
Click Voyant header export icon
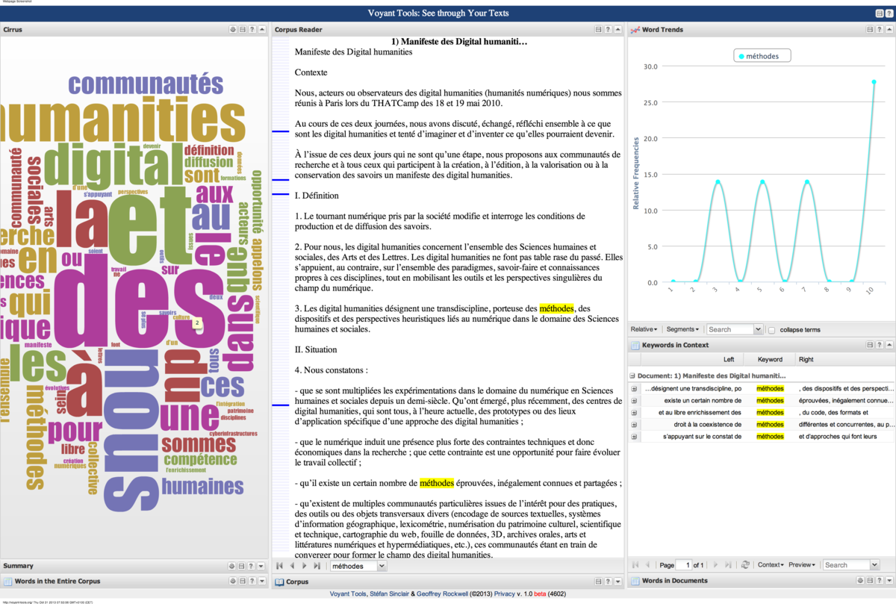point(879,13)
